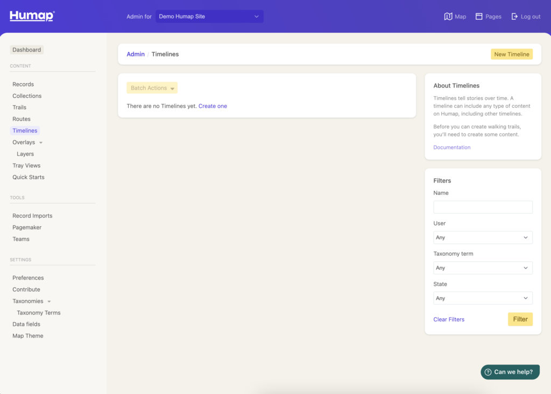The width and height of the screenshot is (551, 394).
Task: Open the Documentation link
Action: [451, 148]
